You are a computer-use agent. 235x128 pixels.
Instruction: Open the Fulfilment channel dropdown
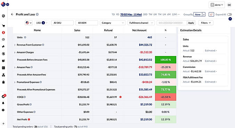click(x=141, y=23)
